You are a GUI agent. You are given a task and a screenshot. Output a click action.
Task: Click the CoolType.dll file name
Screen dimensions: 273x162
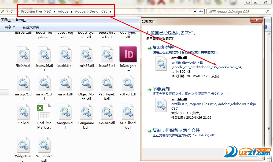(128, 35)
